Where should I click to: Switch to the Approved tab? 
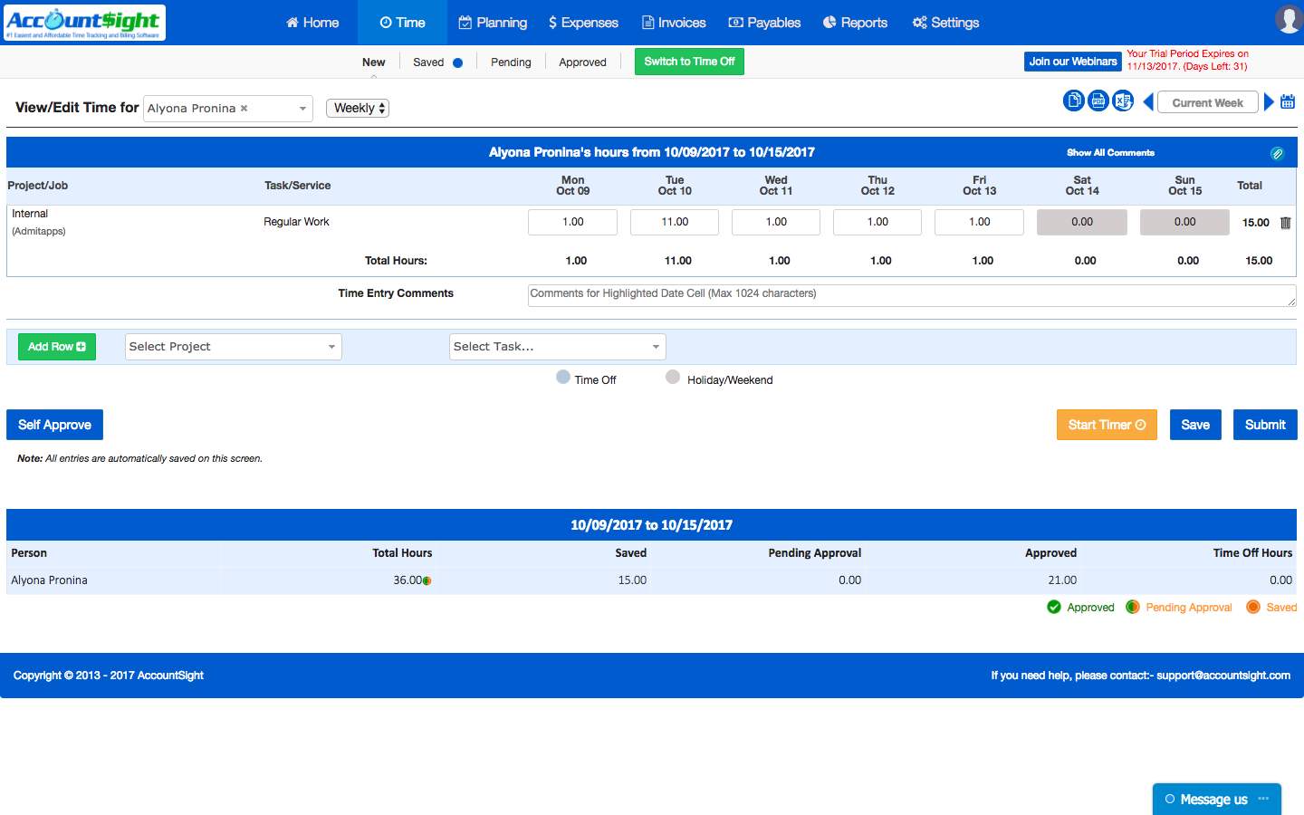tap(582, 62)
